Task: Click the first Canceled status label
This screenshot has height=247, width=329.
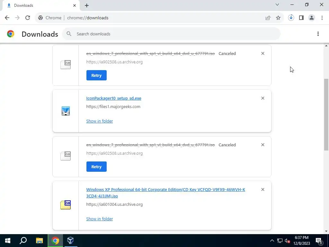Action: point(227,54)
